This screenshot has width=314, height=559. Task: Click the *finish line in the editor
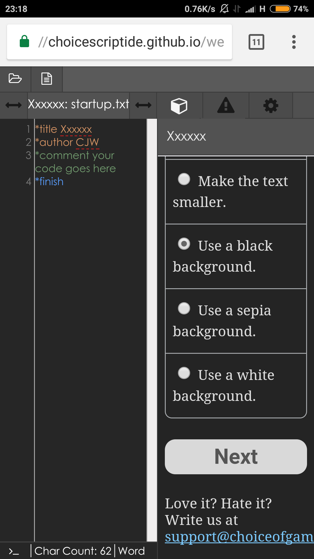(x=49, y=182)
